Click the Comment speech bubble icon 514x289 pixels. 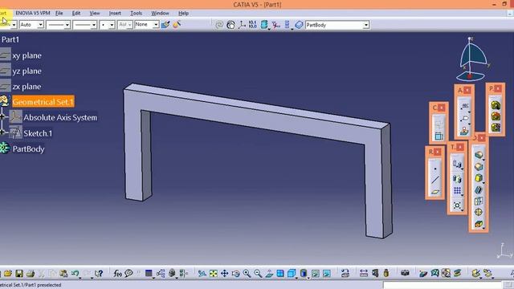click(128, 273)
